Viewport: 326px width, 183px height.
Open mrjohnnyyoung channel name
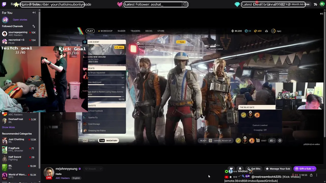(x=66, y=169)
